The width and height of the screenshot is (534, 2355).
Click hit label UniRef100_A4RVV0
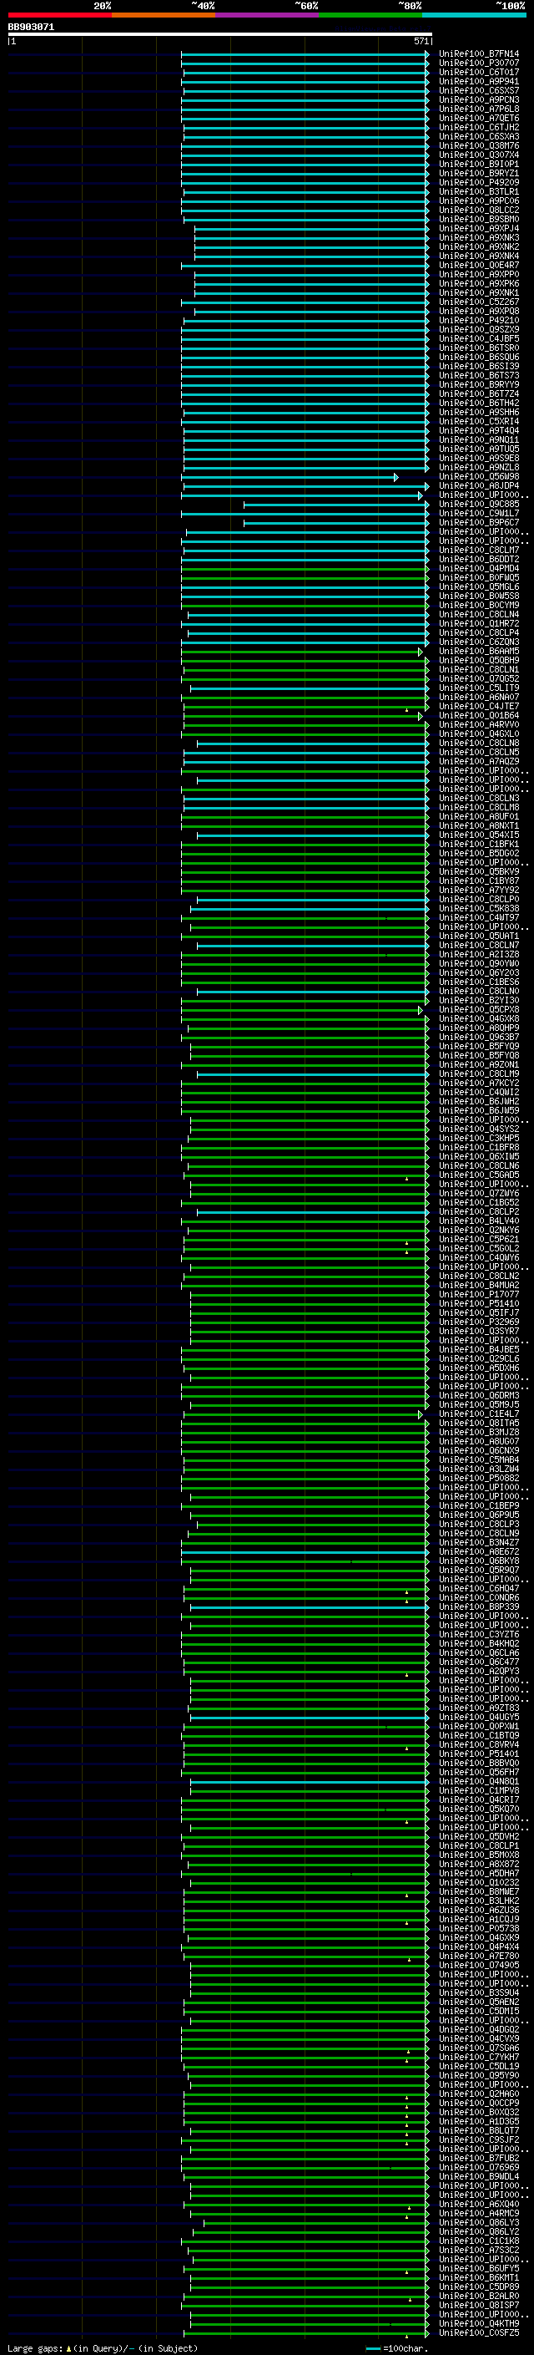coord(479,725)
